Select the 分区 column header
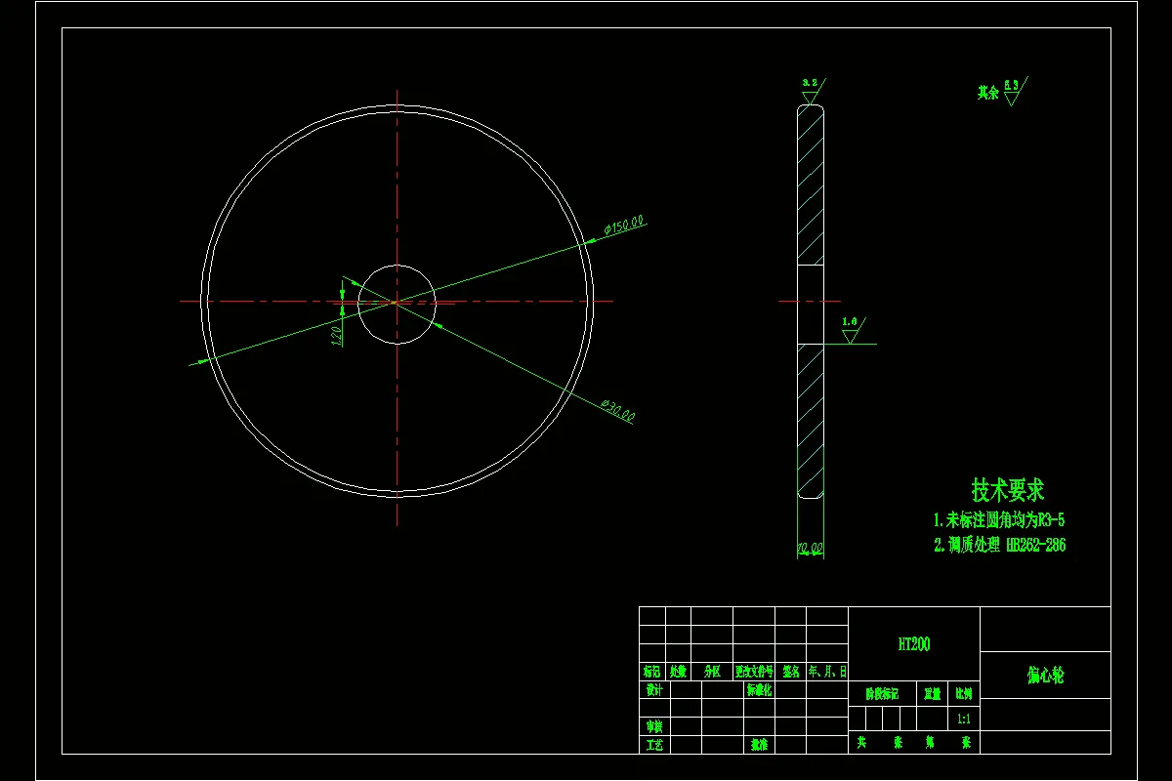1172x781 pixels. [x=711, y=672]
